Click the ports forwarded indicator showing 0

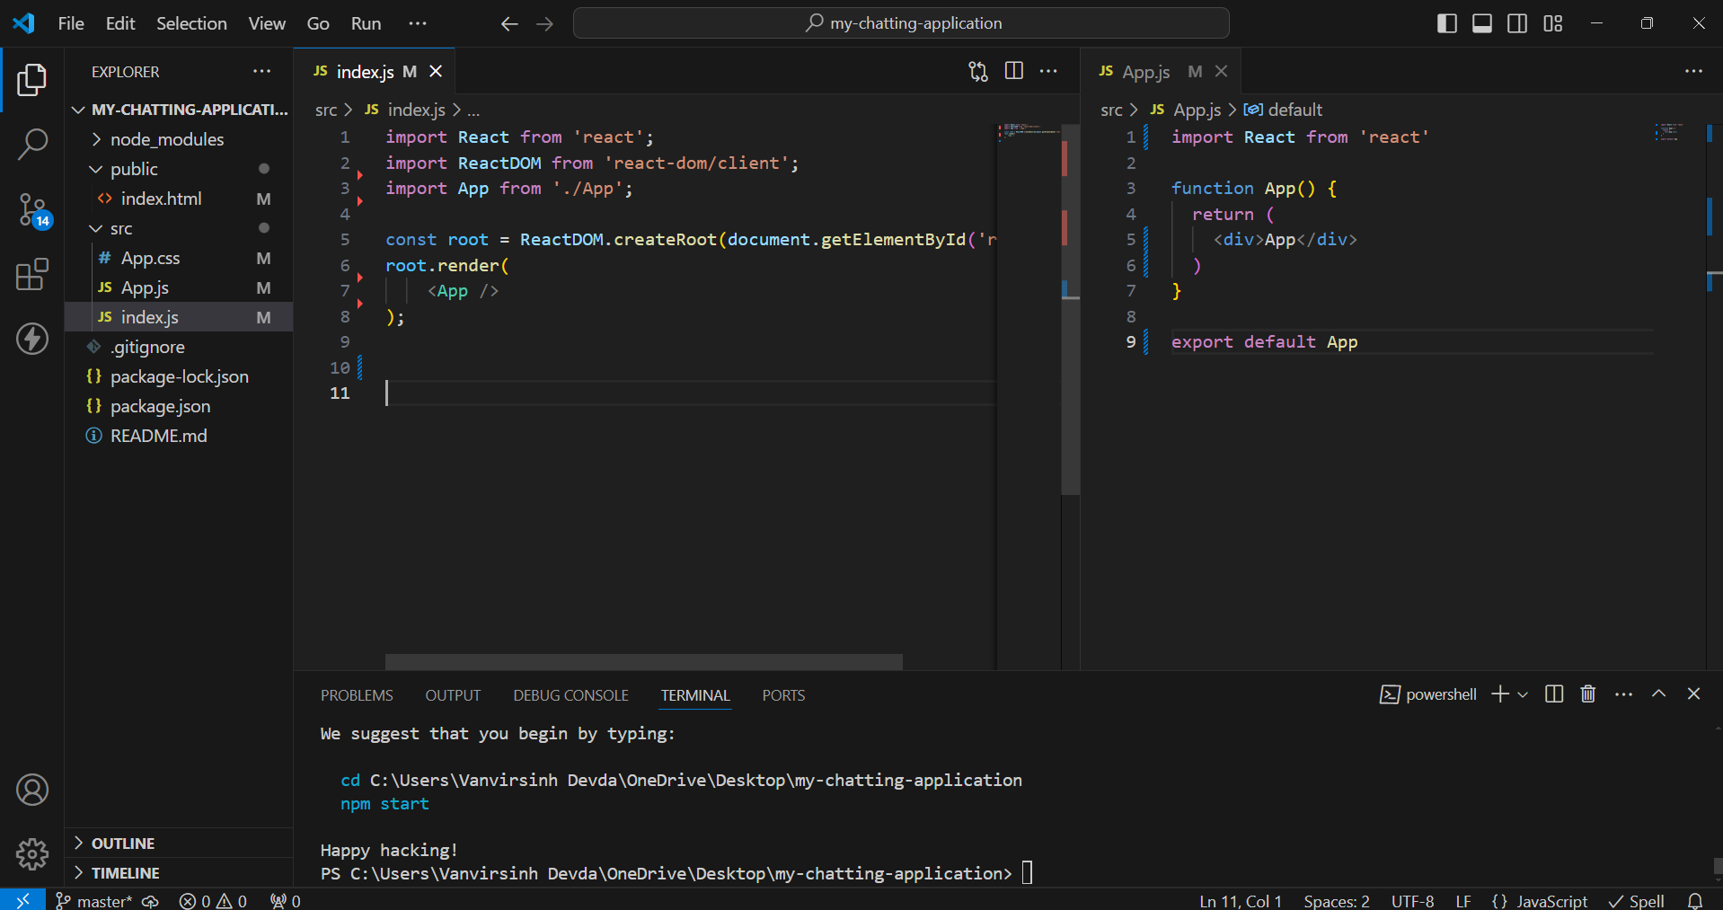[x=286, y=900]
